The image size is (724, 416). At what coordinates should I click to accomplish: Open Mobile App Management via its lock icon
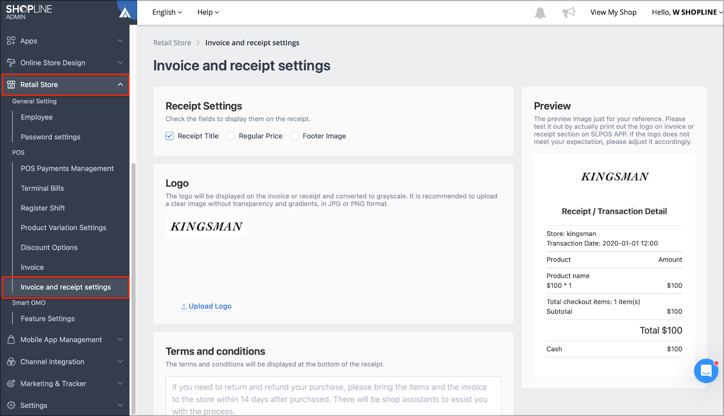(x=11, y=339)
